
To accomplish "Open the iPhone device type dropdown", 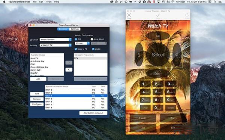I will click(82, 43).
